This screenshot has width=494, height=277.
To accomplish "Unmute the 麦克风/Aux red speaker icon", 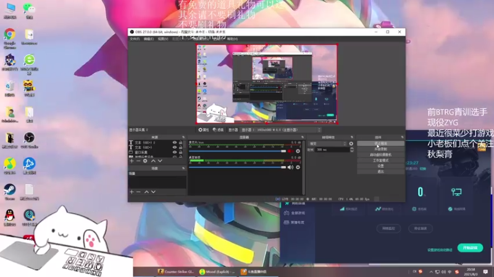I will [x=290, y=151].
